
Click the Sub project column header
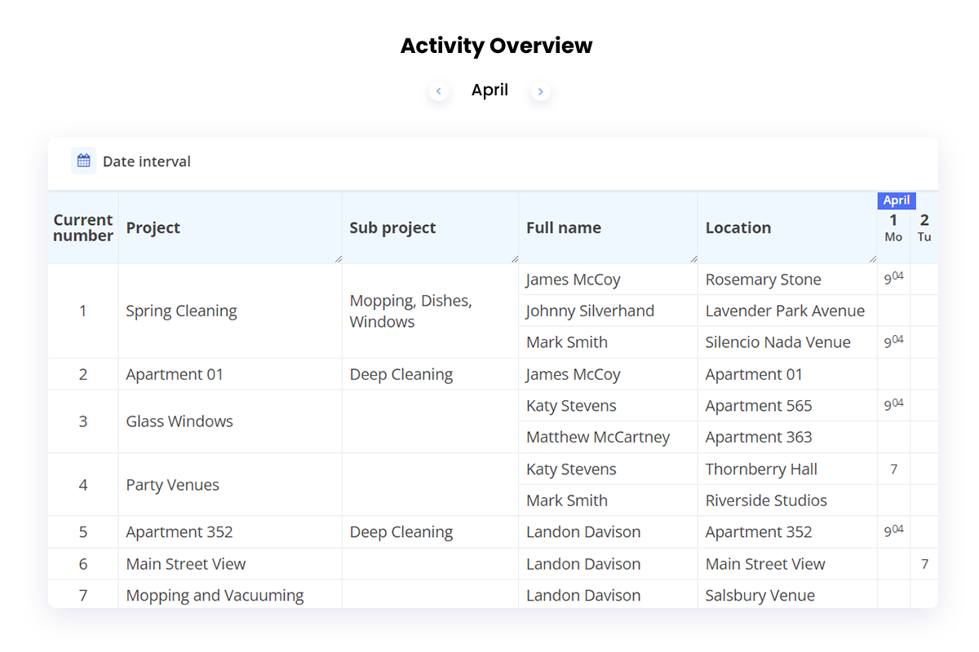[x=392, y=227]
